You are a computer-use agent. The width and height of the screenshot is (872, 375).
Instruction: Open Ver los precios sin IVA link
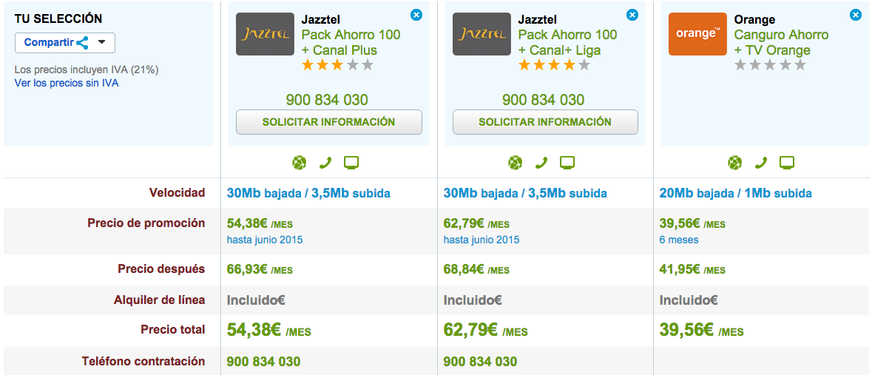(x=66, y=84)
